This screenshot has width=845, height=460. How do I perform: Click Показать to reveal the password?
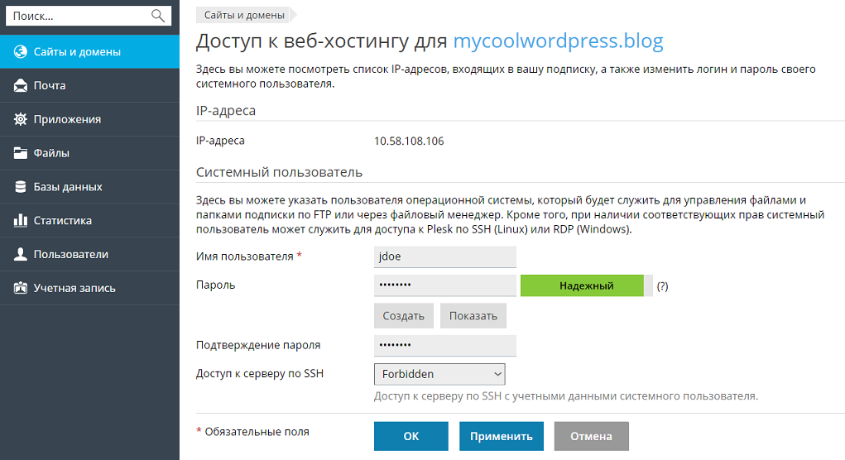pos(473,316)
